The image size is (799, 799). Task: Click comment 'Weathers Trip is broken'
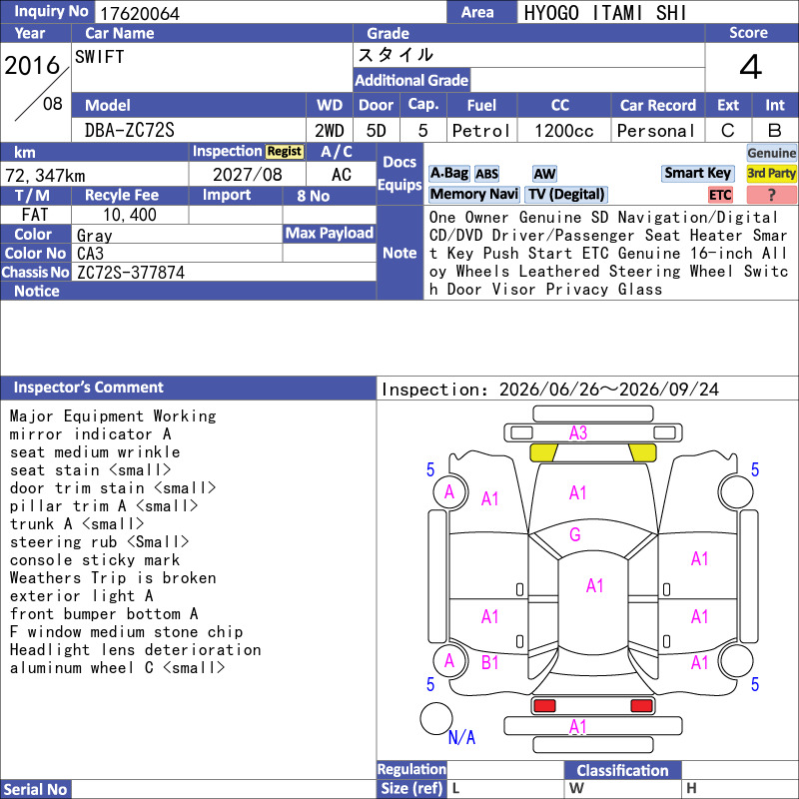[113, 578]
